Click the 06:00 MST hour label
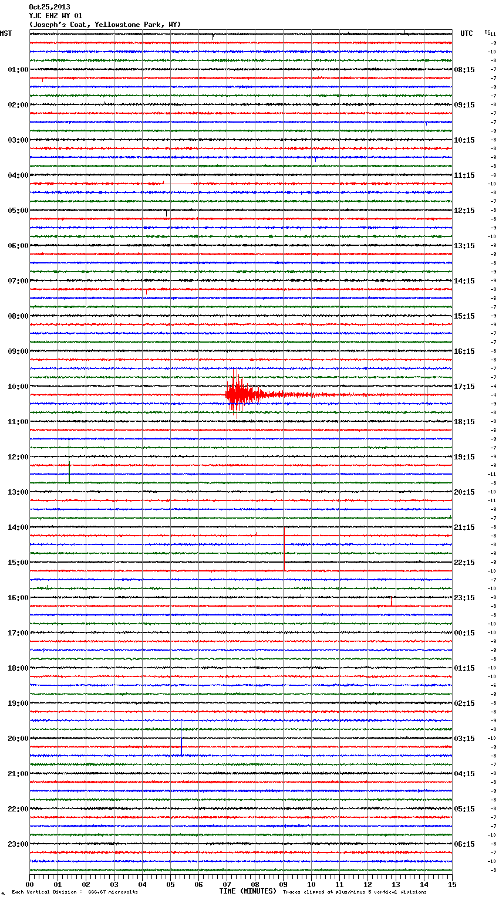Screen dimensions: 499x900 point(18,246)
